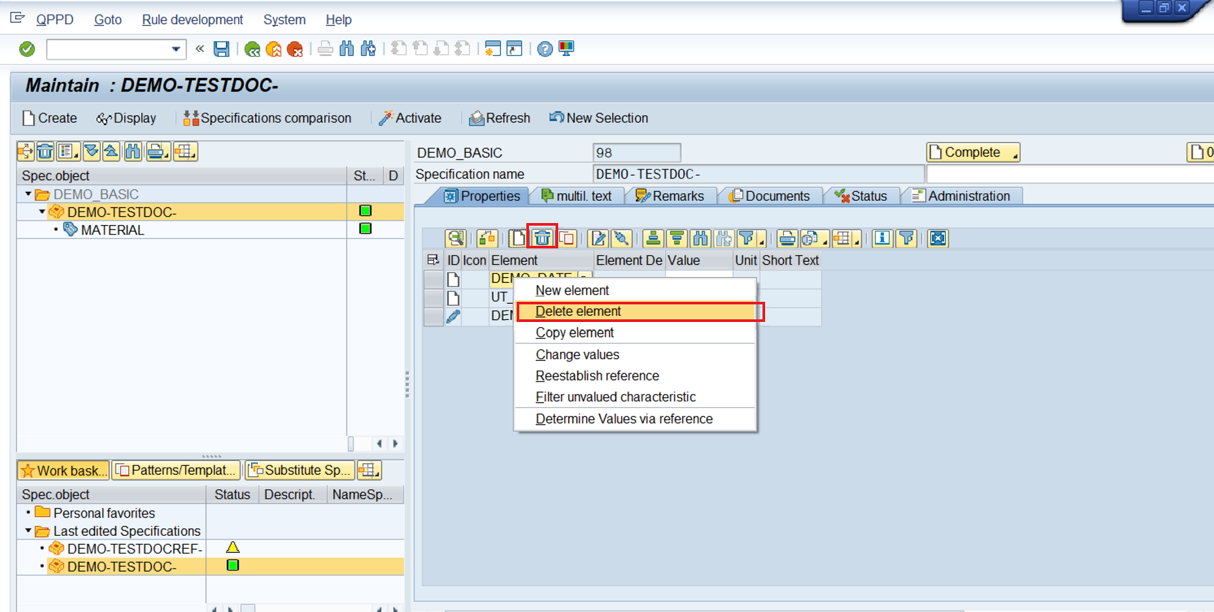Click the Save icon in the top toolbar
The width and height of the screenshot is (1214, 612).
click(x=221, y=49)
